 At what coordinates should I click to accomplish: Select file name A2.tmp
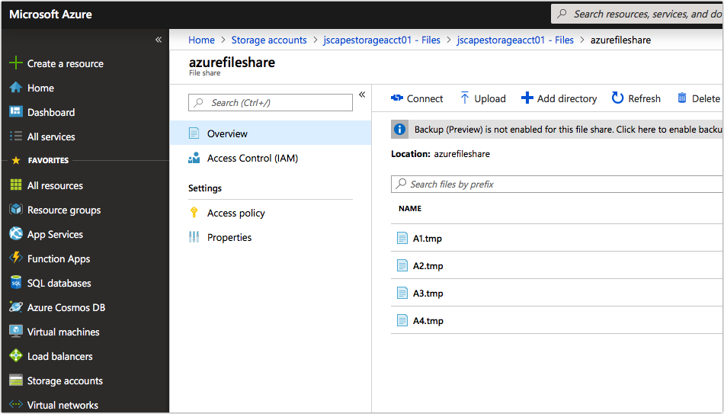428,265
